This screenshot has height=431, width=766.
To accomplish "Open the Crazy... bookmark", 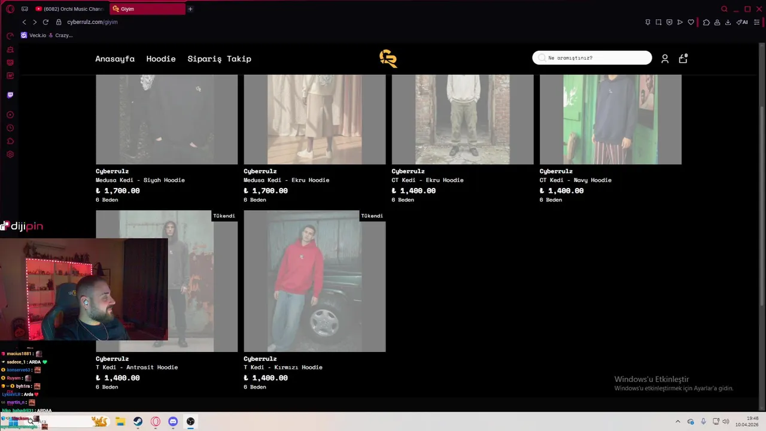I will [x=60, y=35].
